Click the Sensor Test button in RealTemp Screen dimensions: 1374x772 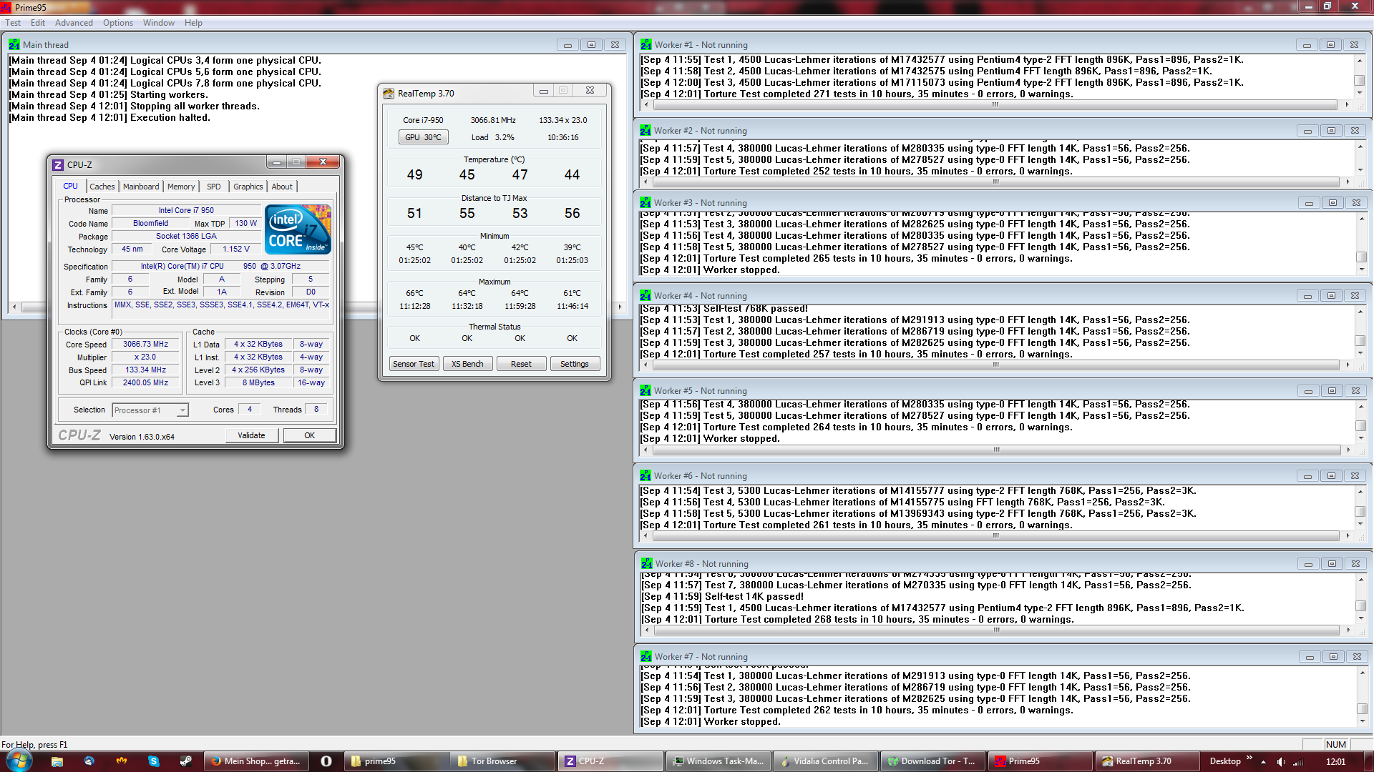(x=414, y=364)
